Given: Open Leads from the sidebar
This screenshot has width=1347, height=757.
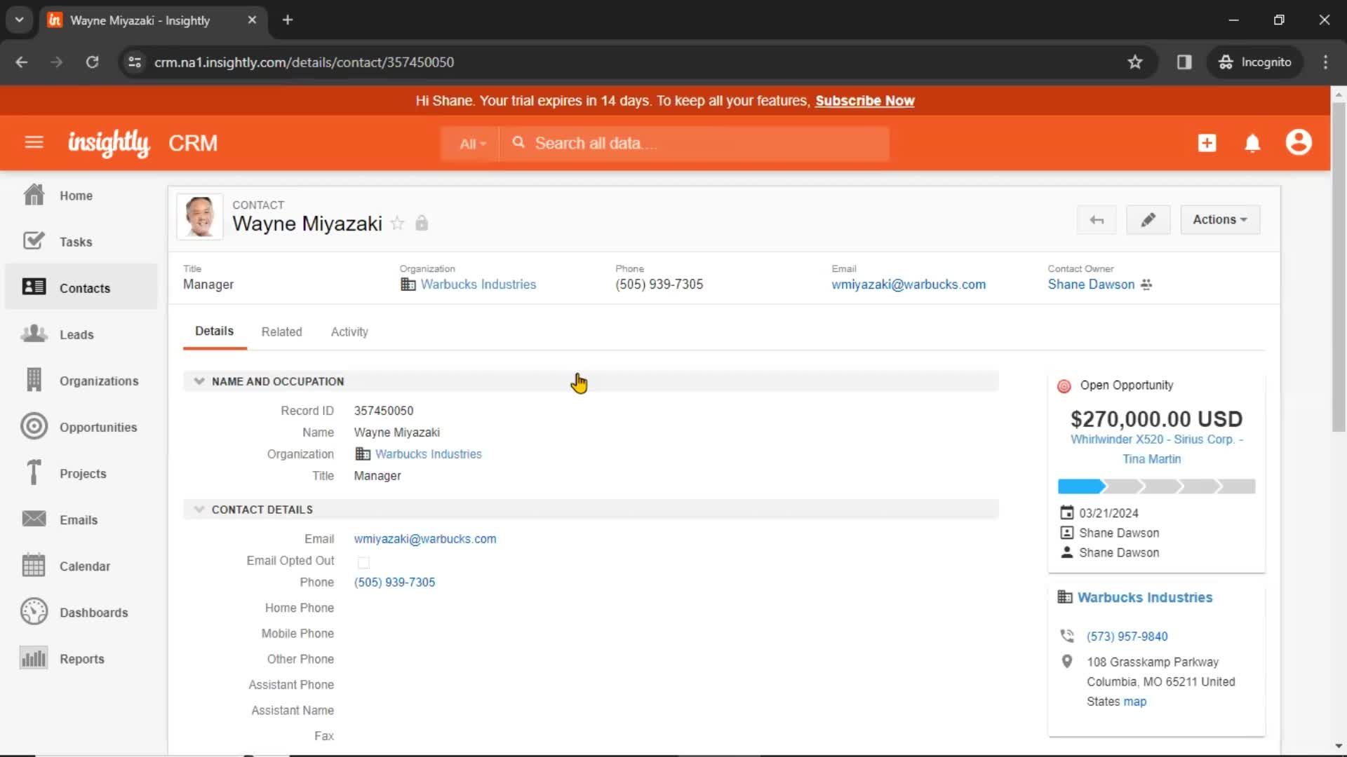Looking at the screenshot, I should click(81, 334).
